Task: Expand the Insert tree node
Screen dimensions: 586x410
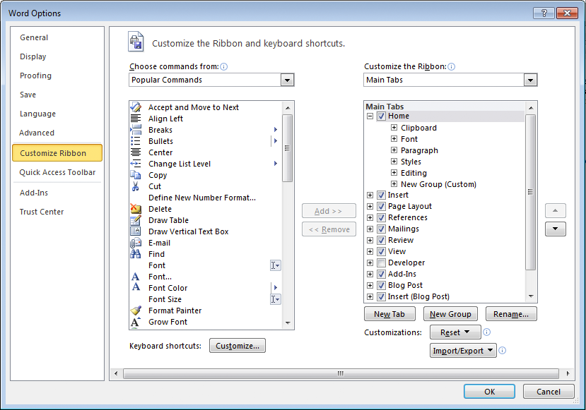Action: click(370, 195)
